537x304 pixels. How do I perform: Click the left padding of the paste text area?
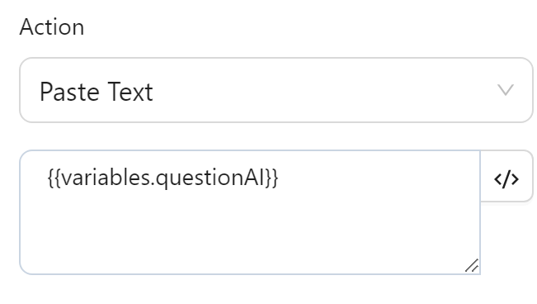pos(34,212)
